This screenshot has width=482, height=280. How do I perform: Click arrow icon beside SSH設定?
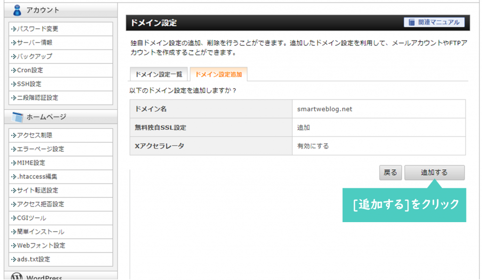click(x=14, y=84)
